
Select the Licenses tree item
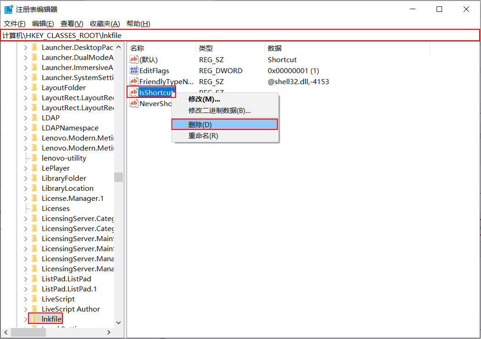(x=55, y=208)
